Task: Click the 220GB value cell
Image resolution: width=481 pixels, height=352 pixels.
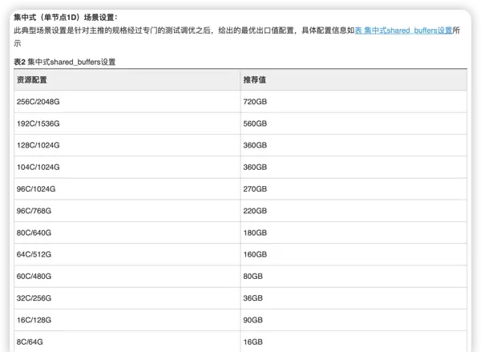Action: (255, 210)
